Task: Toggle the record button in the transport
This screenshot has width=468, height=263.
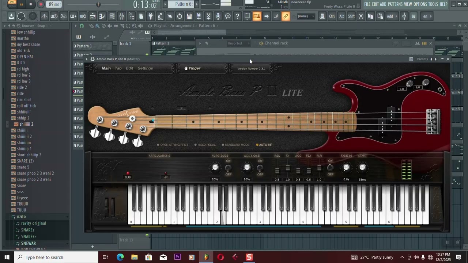Action: (x=41, y=4)
